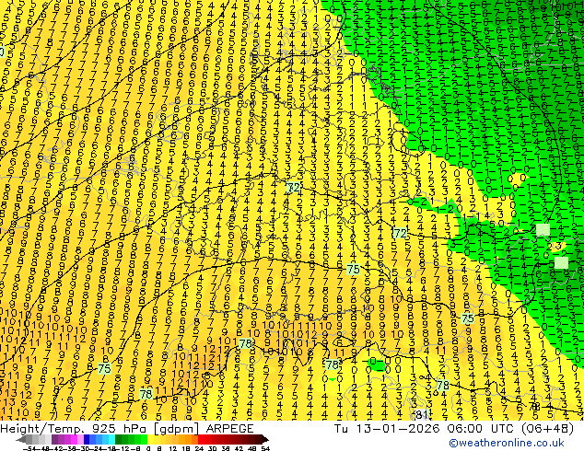Image resolution: width=584 pixels, height=451 pixels.
Task: Click the '0' value under the color scale
Action: pyautogui.click(x=148, y=448)
